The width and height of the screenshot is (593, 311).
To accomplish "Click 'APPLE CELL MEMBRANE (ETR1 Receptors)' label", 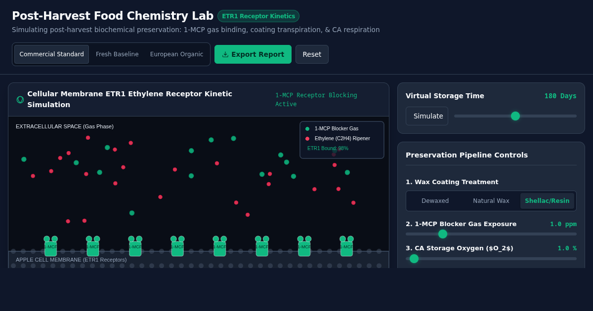I will click(x=71, y=260).
